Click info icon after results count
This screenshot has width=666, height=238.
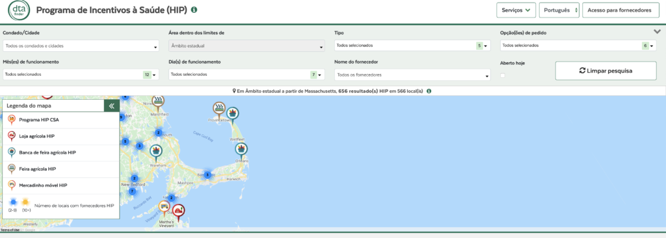pos(429,91)
